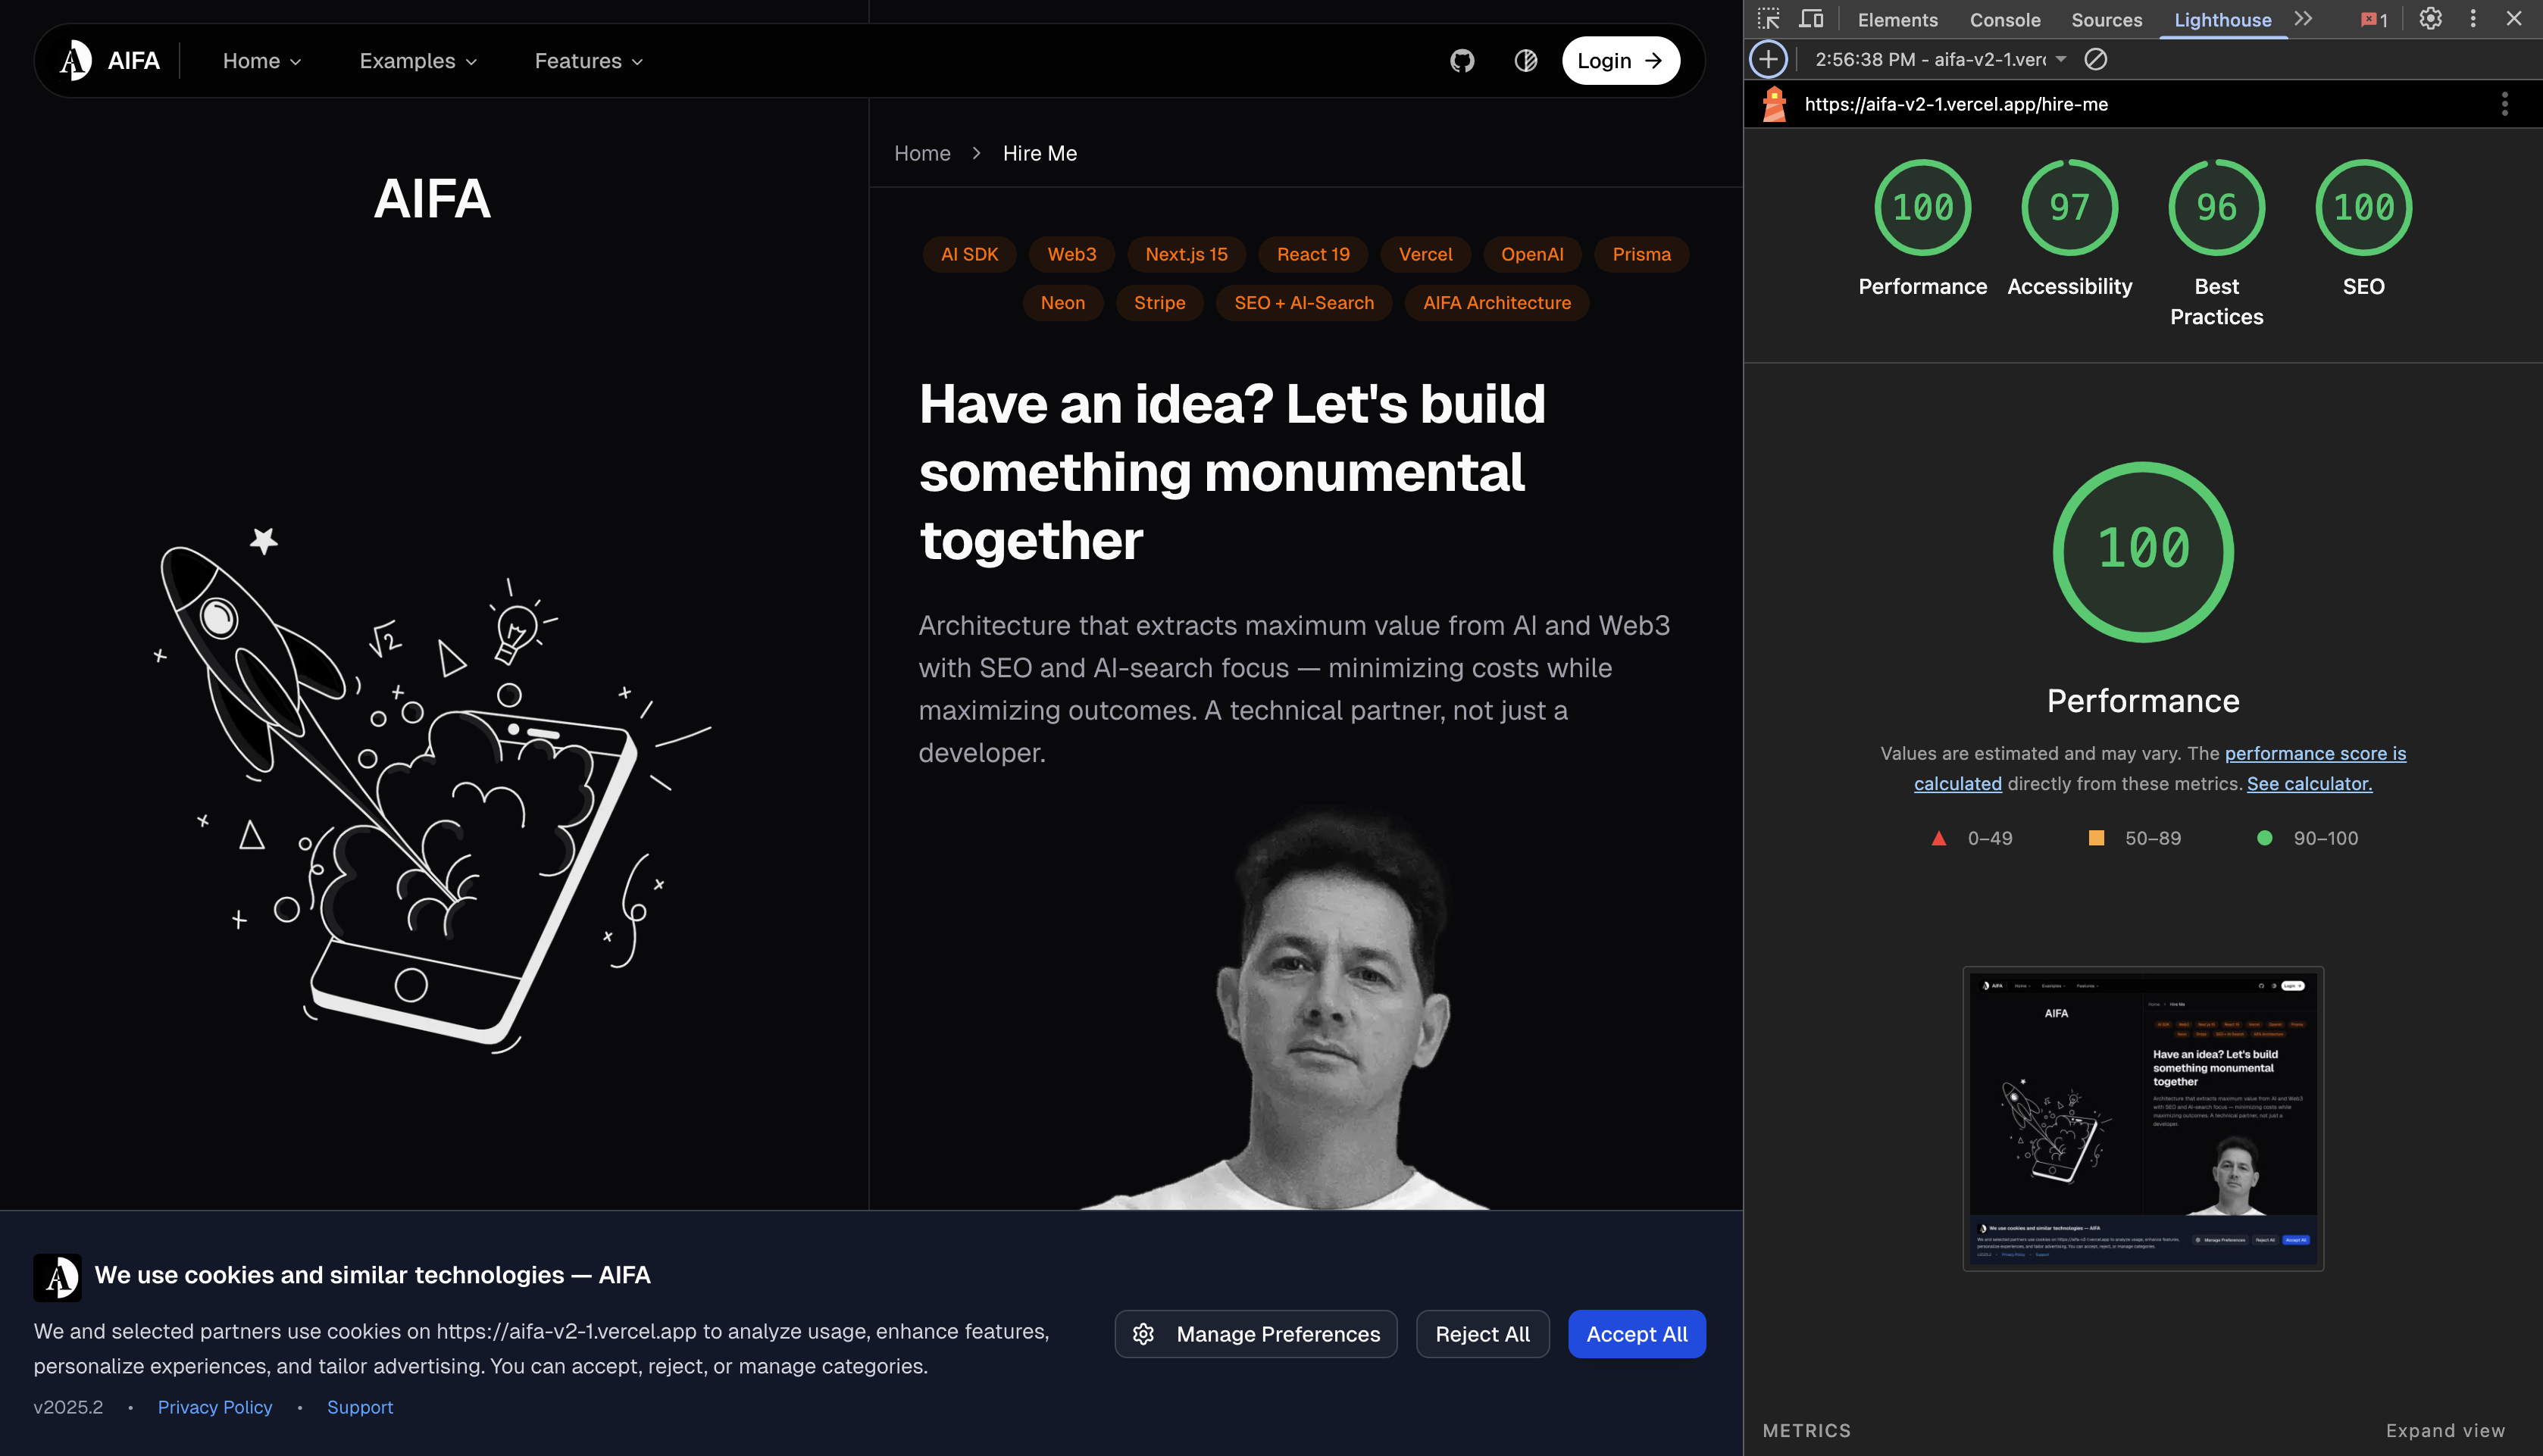Click the DevTools issues counter badge
Viewport: 2543px width, 1456px height.
pos(2373,20)
